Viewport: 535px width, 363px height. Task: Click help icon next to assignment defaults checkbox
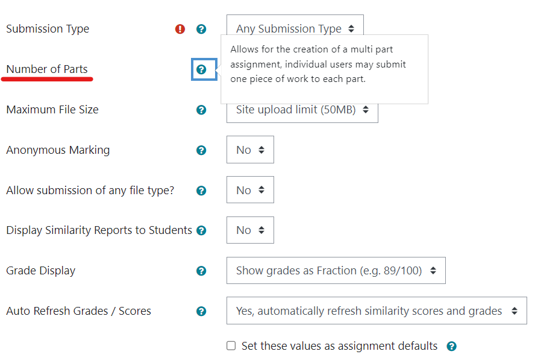452,346
